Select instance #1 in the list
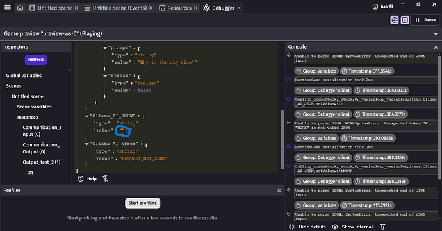This screenshot has width=442, height=231. (31, 173)
